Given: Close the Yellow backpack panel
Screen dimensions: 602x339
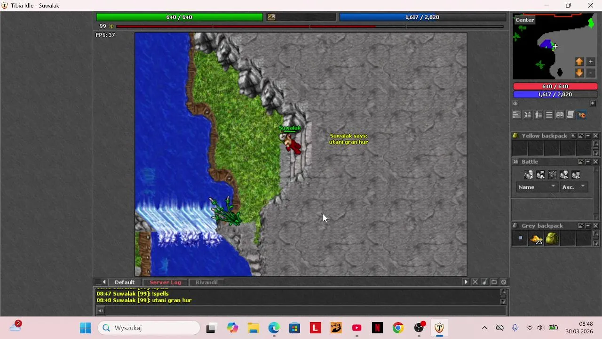Looking at the screenshot, I should coord(595,136).
